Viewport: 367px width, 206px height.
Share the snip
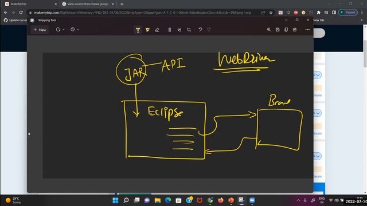(295, 30)
